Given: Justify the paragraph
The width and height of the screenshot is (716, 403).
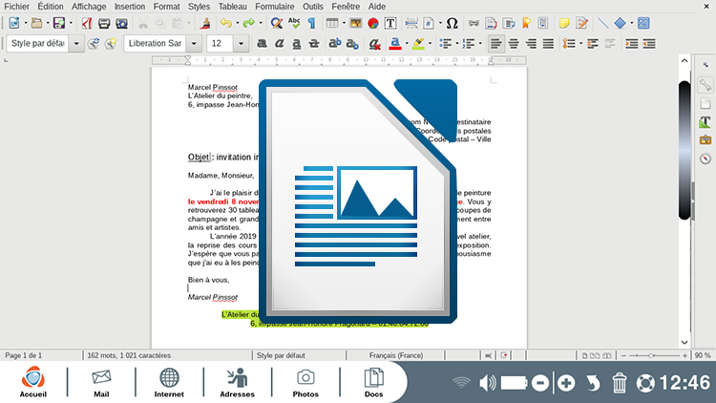Looking at the screenshot, I should 548,43.
